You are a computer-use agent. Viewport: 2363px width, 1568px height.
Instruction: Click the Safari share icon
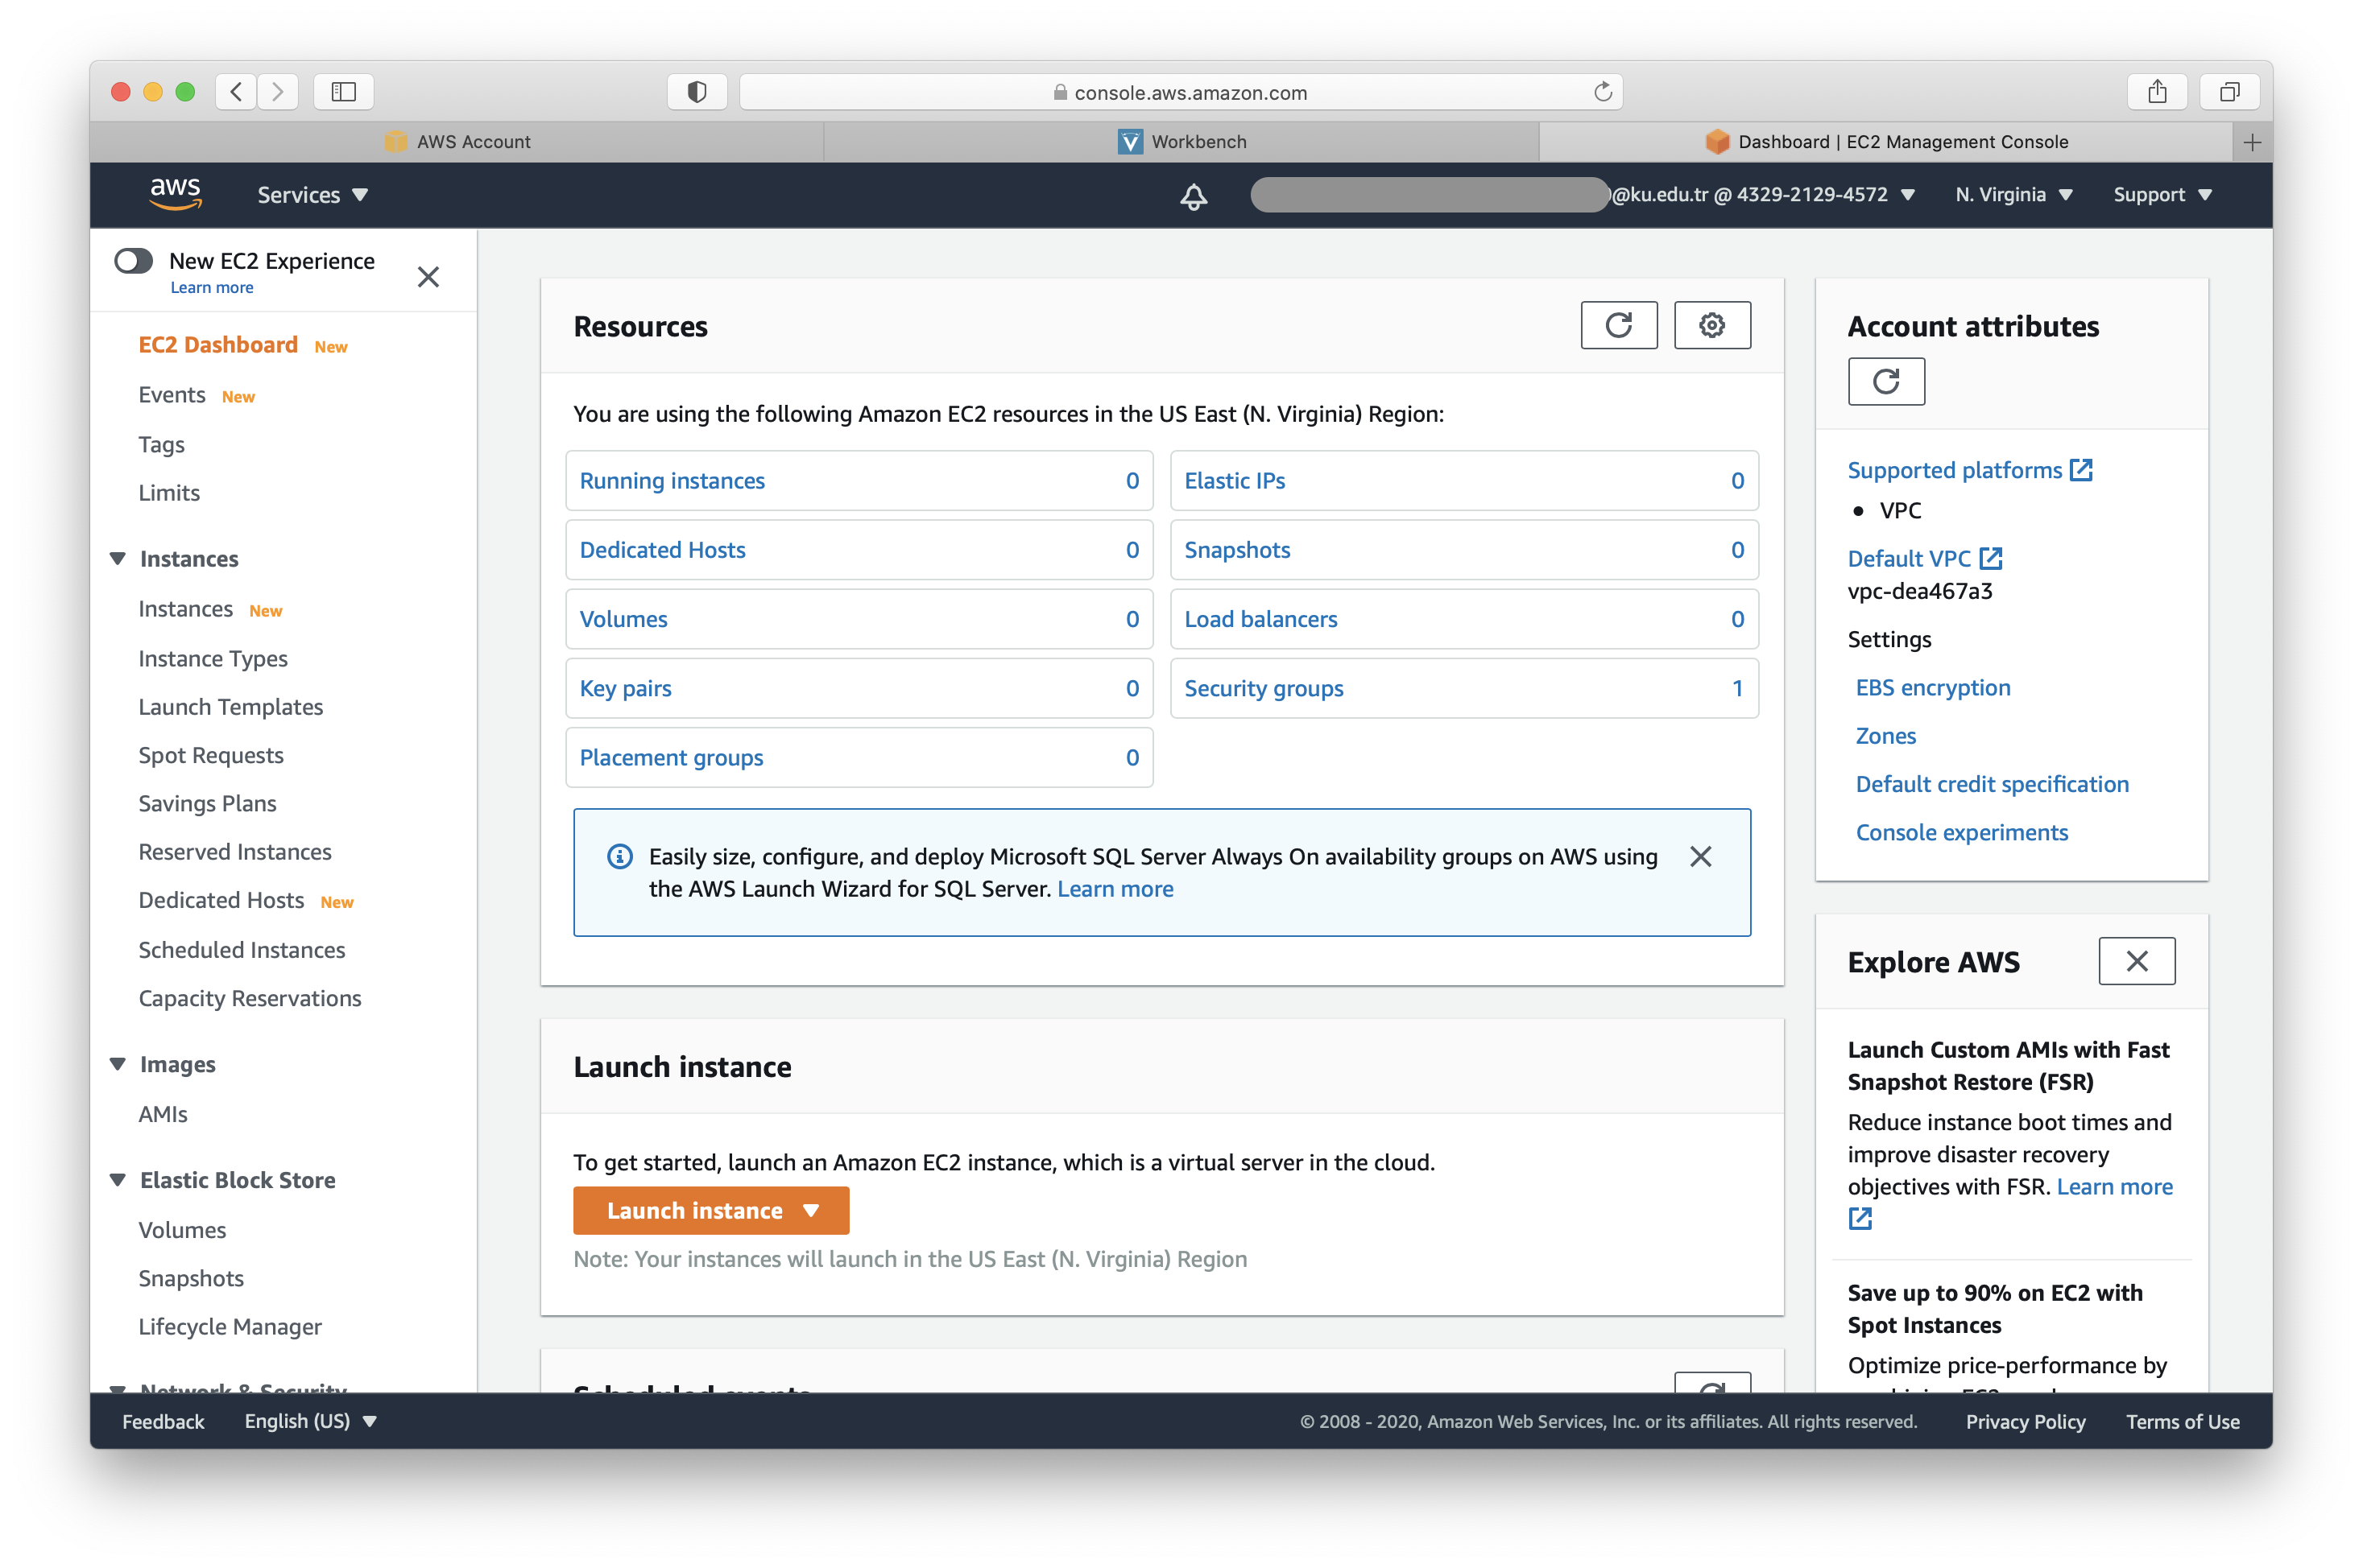(x=2157, y=91)
